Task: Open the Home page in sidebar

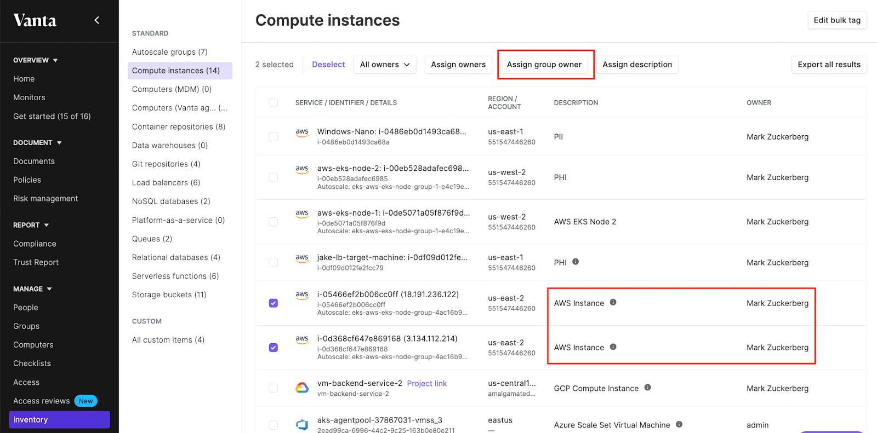Action: (x=24, y=79)
